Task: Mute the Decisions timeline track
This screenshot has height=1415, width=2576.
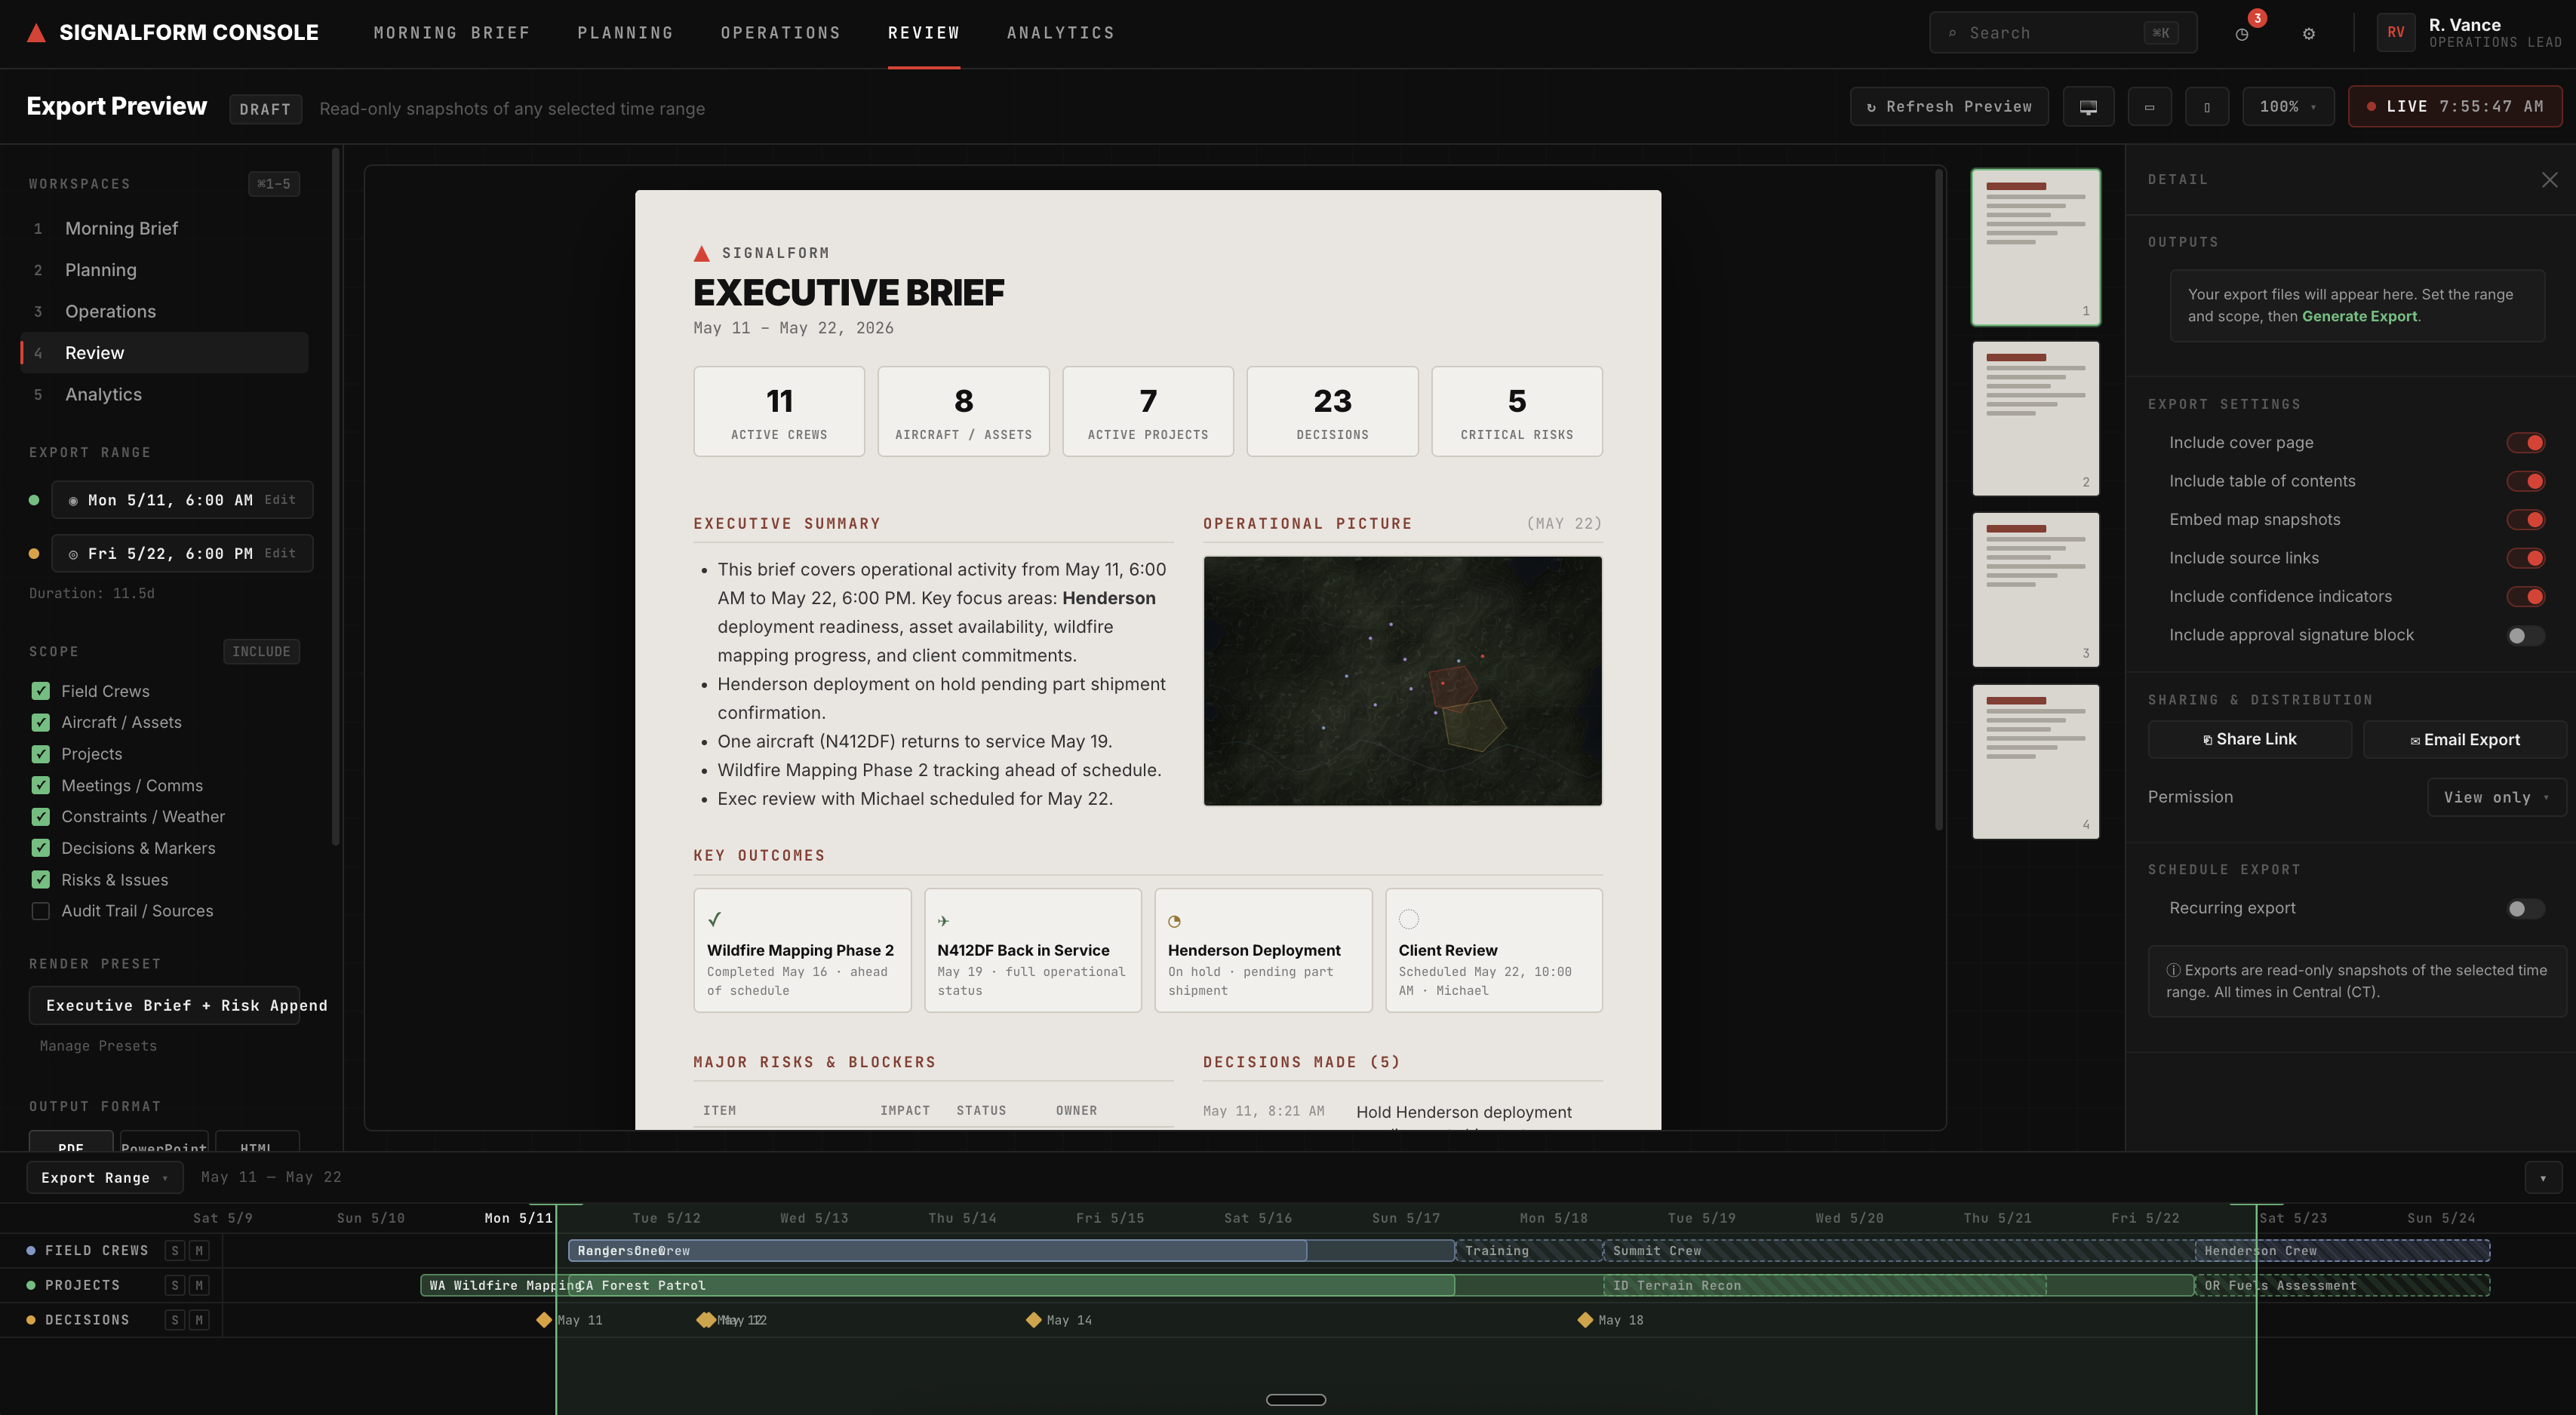Action: click(x=199, y=1320)
